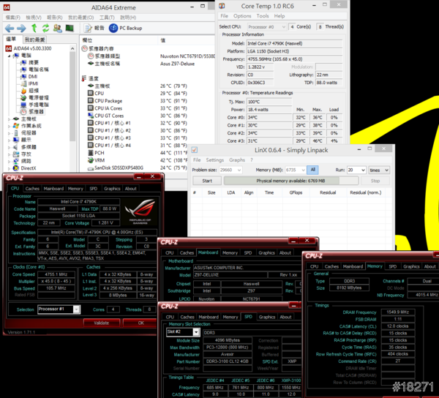
Task: Open the Graphs menu in LinX
Action: (237, 159)
